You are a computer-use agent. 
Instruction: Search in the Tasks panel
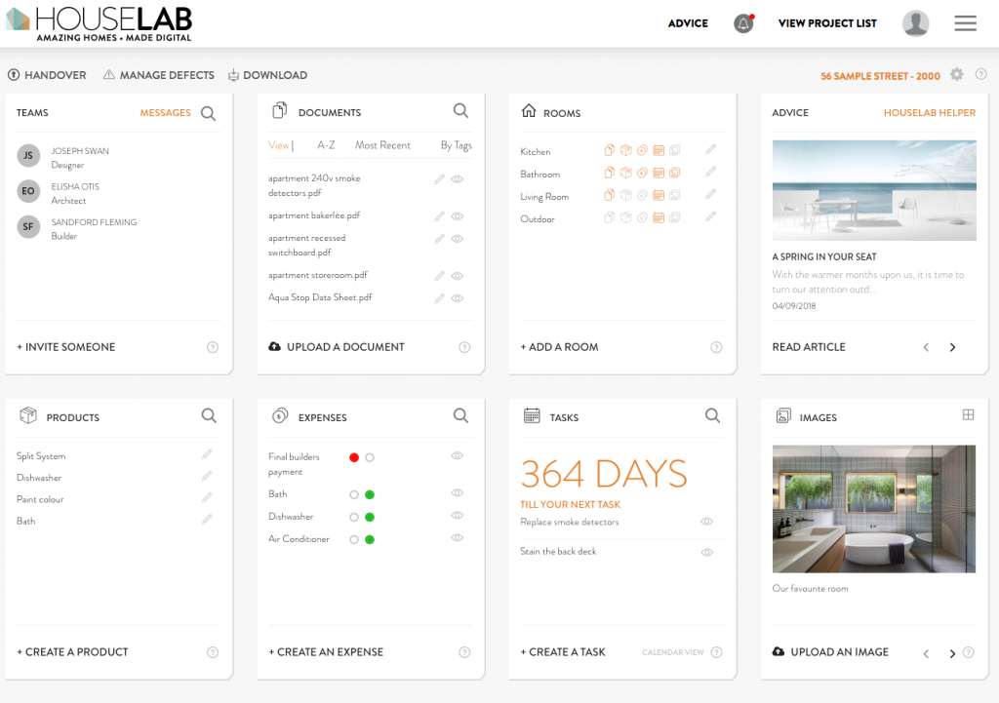tap(712, 415)
